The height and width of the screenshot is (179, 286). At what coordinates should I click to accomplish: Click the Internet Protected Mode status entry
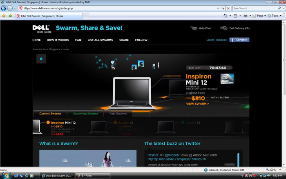[224, 170]
